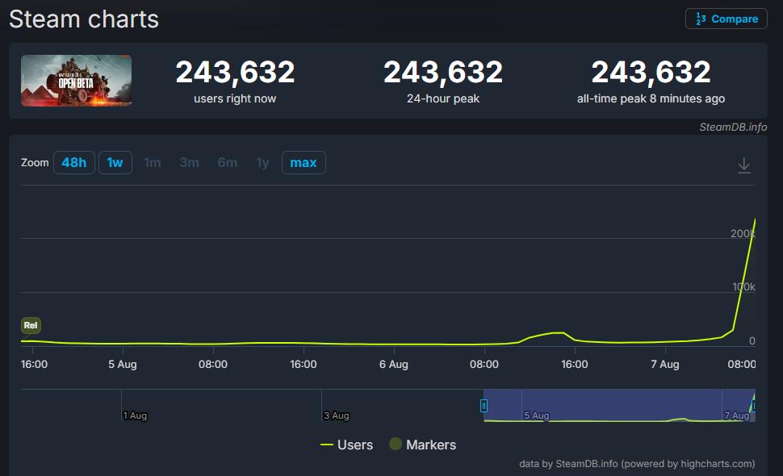Click the SteamDB.info watermark above chart

point(733,127)
